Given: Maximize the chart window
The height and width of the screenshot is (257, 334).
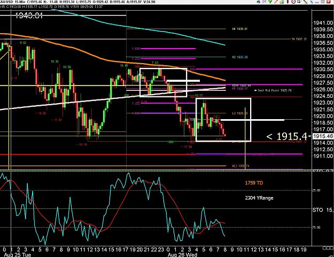Looking at the screenshot, I should coord(323,2).
